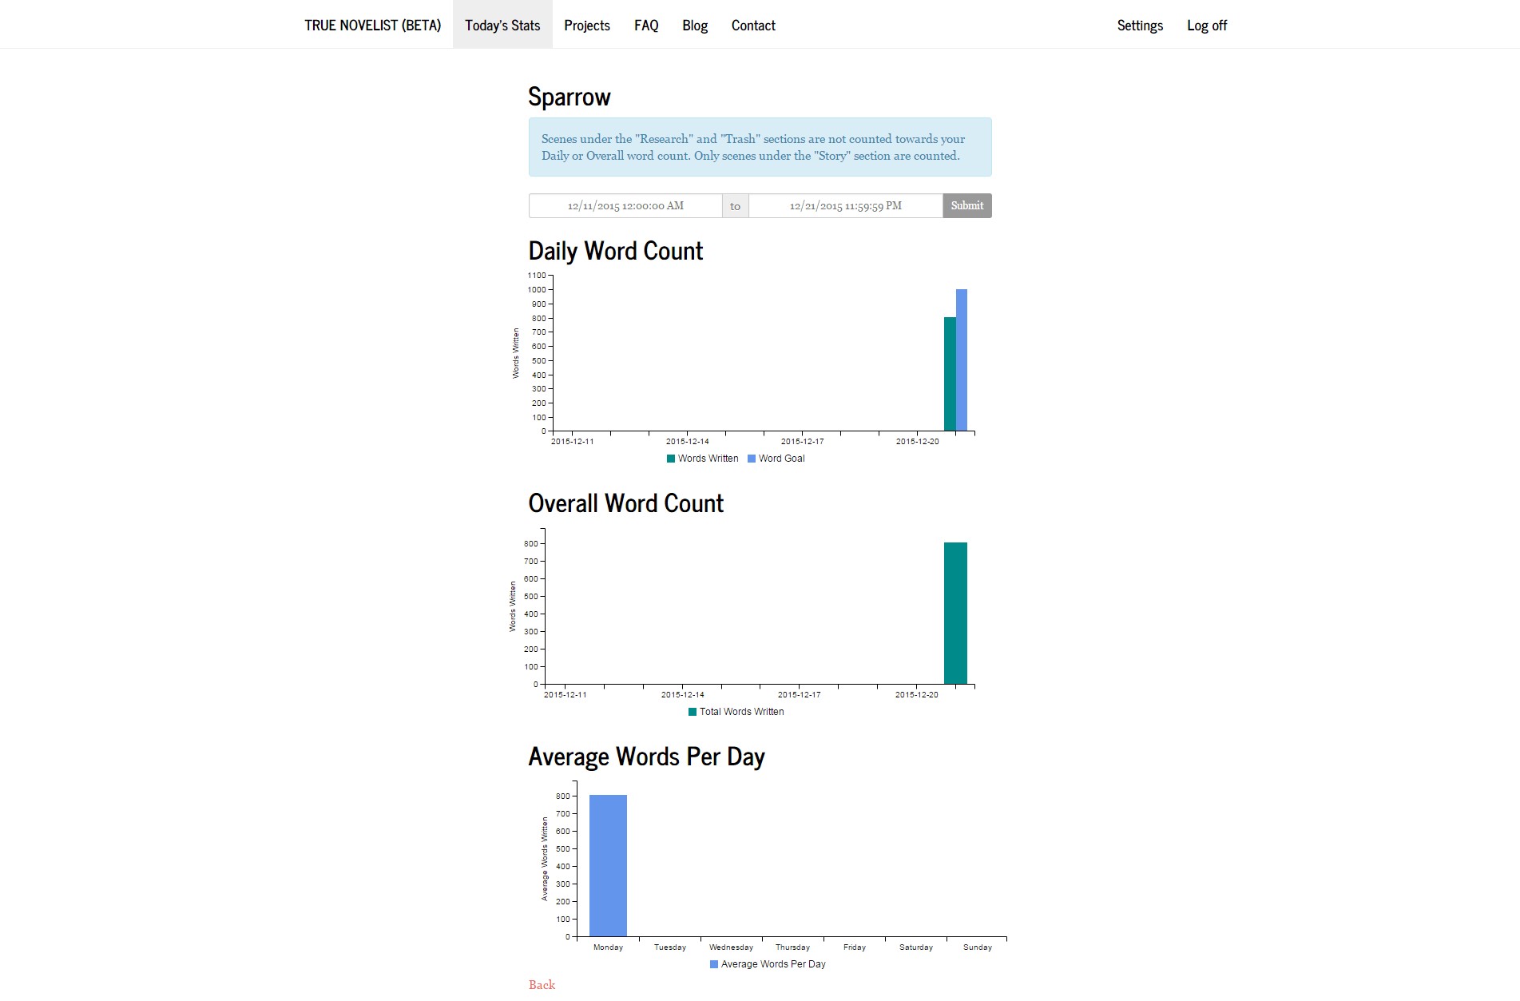Go to the FAQ page

point(646,26)
